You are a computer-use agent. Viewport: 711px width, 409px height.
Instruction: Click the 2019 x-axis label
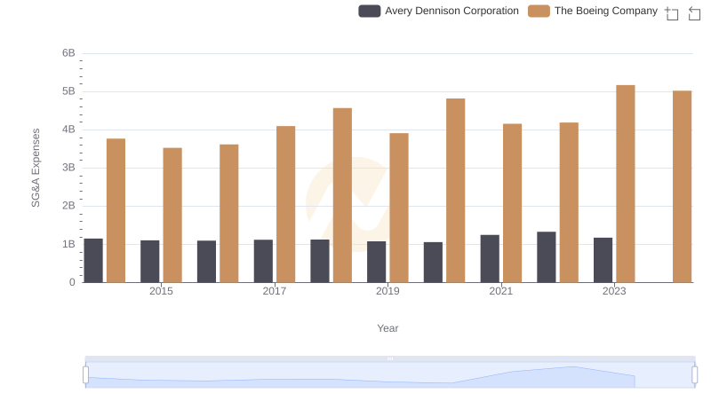pos(387,291)
